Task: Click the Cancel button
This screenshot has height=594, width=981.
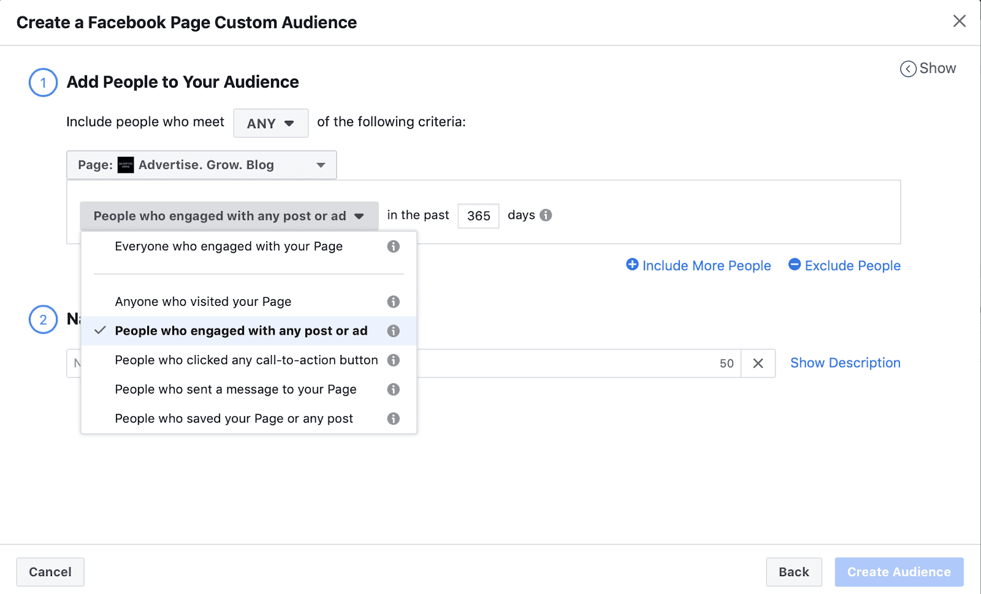Action: 50,572
